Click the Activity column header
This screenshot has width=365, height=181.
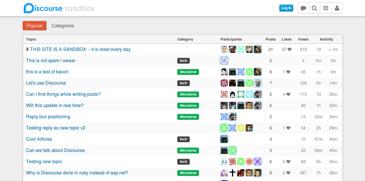coord(326,39)
